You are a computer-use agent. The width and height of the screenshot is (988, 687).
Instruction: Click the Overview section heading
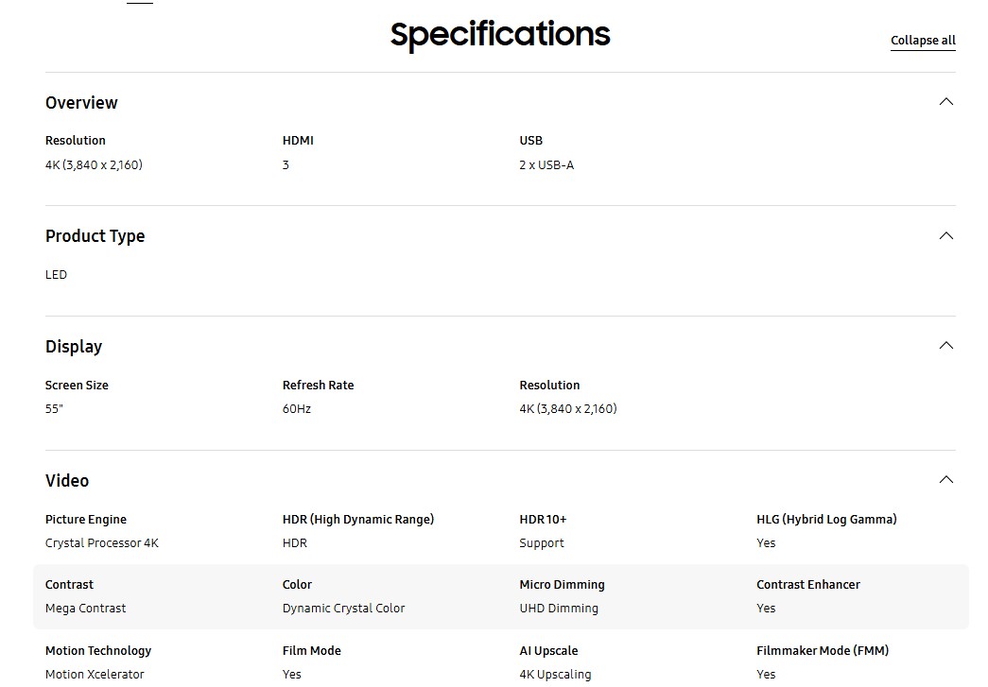[x=81, y=103]
